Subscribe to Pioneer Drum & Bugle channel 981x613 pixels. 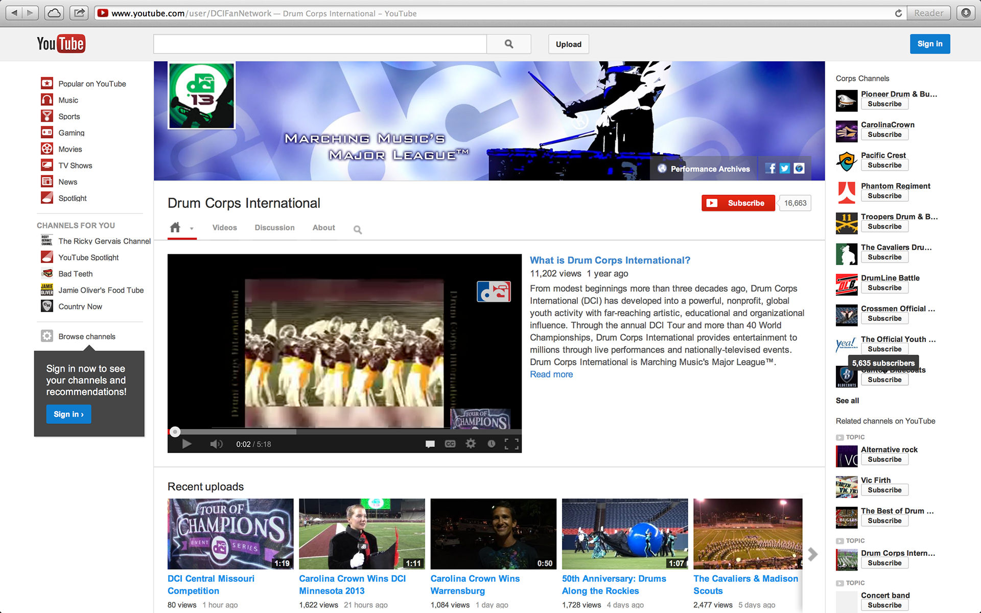coord(884,104)
